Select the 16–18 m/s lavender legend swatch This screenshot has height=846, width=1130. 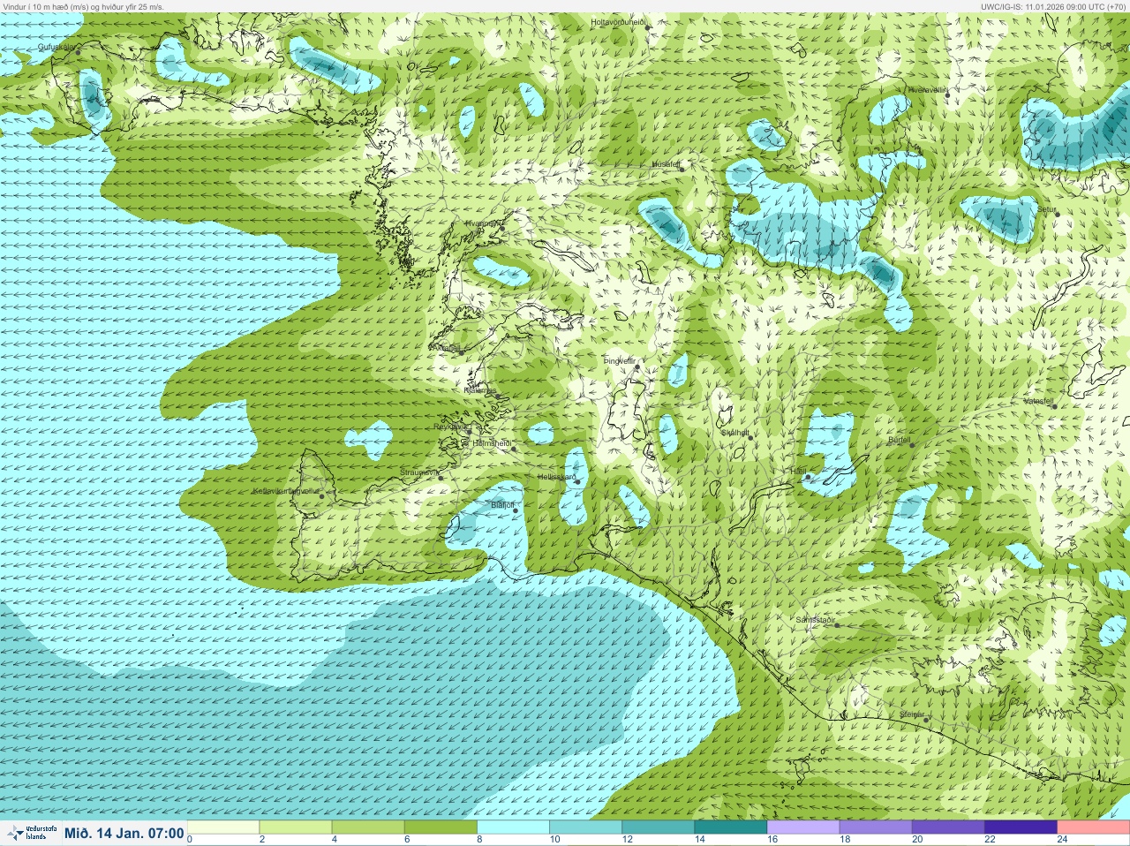802,827
